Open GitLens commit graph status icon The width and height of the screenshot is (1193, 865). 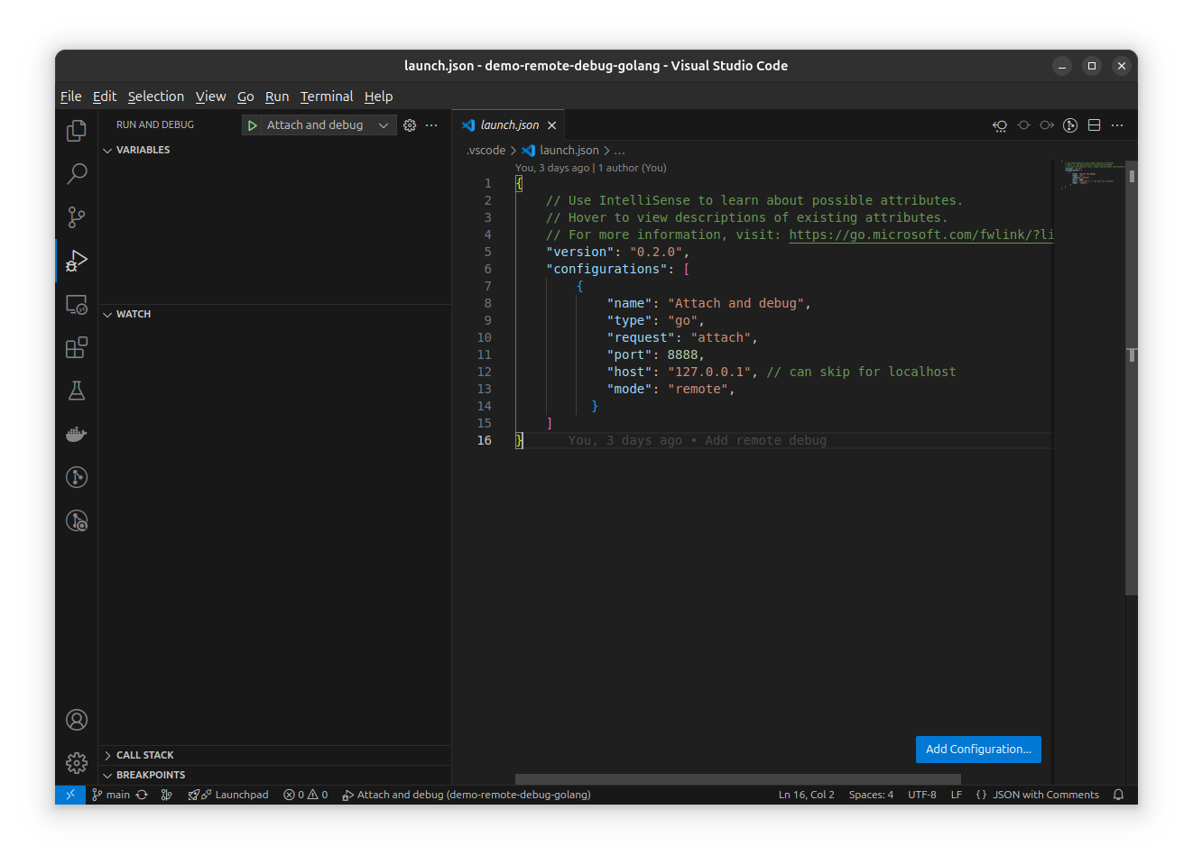pos(166,795)
